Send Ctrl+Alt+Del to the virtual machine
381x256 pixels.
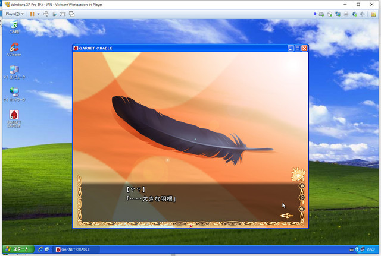click(x=46, y=14)
